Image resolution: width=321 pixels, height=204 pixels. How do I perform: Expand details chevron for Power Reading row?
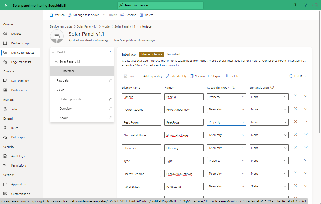[x=306, y=109]
